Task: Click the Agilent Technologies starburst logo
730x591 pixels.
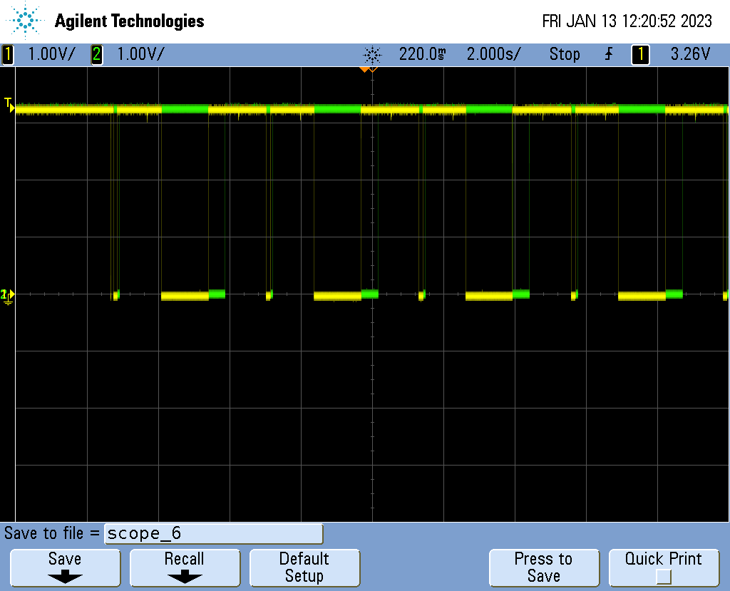Action: pos(26,20)
